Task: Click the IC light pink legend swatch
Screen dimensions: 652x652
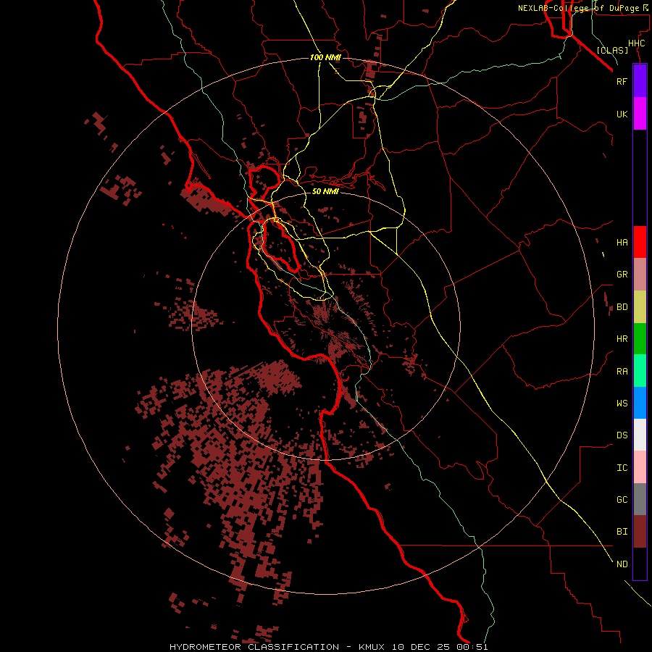Action: tap(640, 467)
